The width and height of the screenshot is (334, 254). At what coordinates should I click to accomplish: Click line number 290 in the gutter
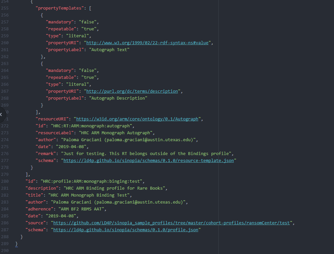(5, 251)
